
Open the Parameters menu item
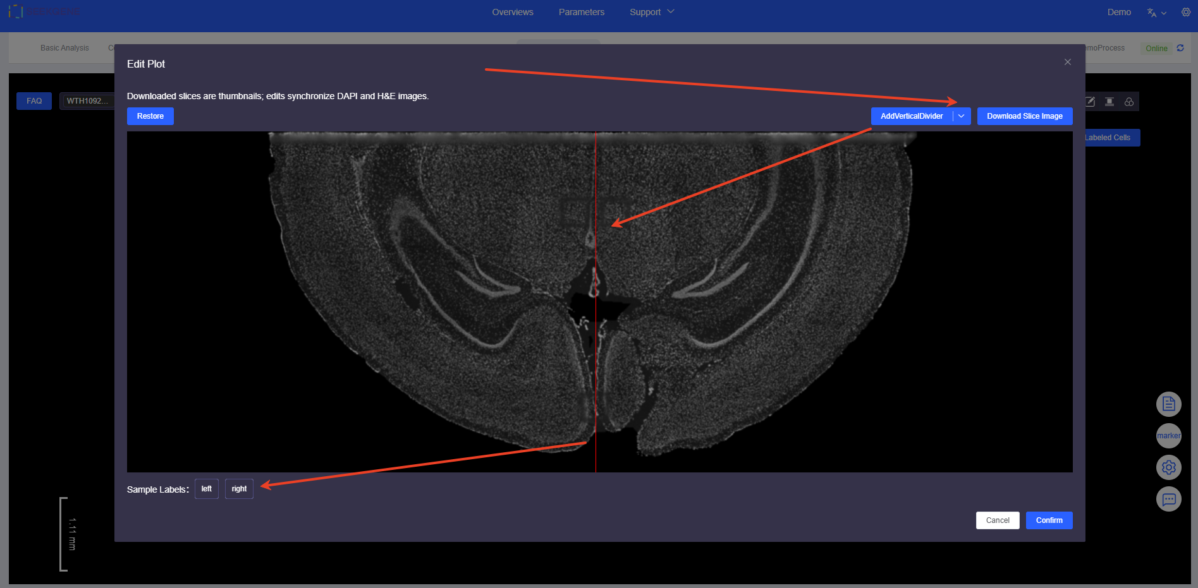(581, 12)
